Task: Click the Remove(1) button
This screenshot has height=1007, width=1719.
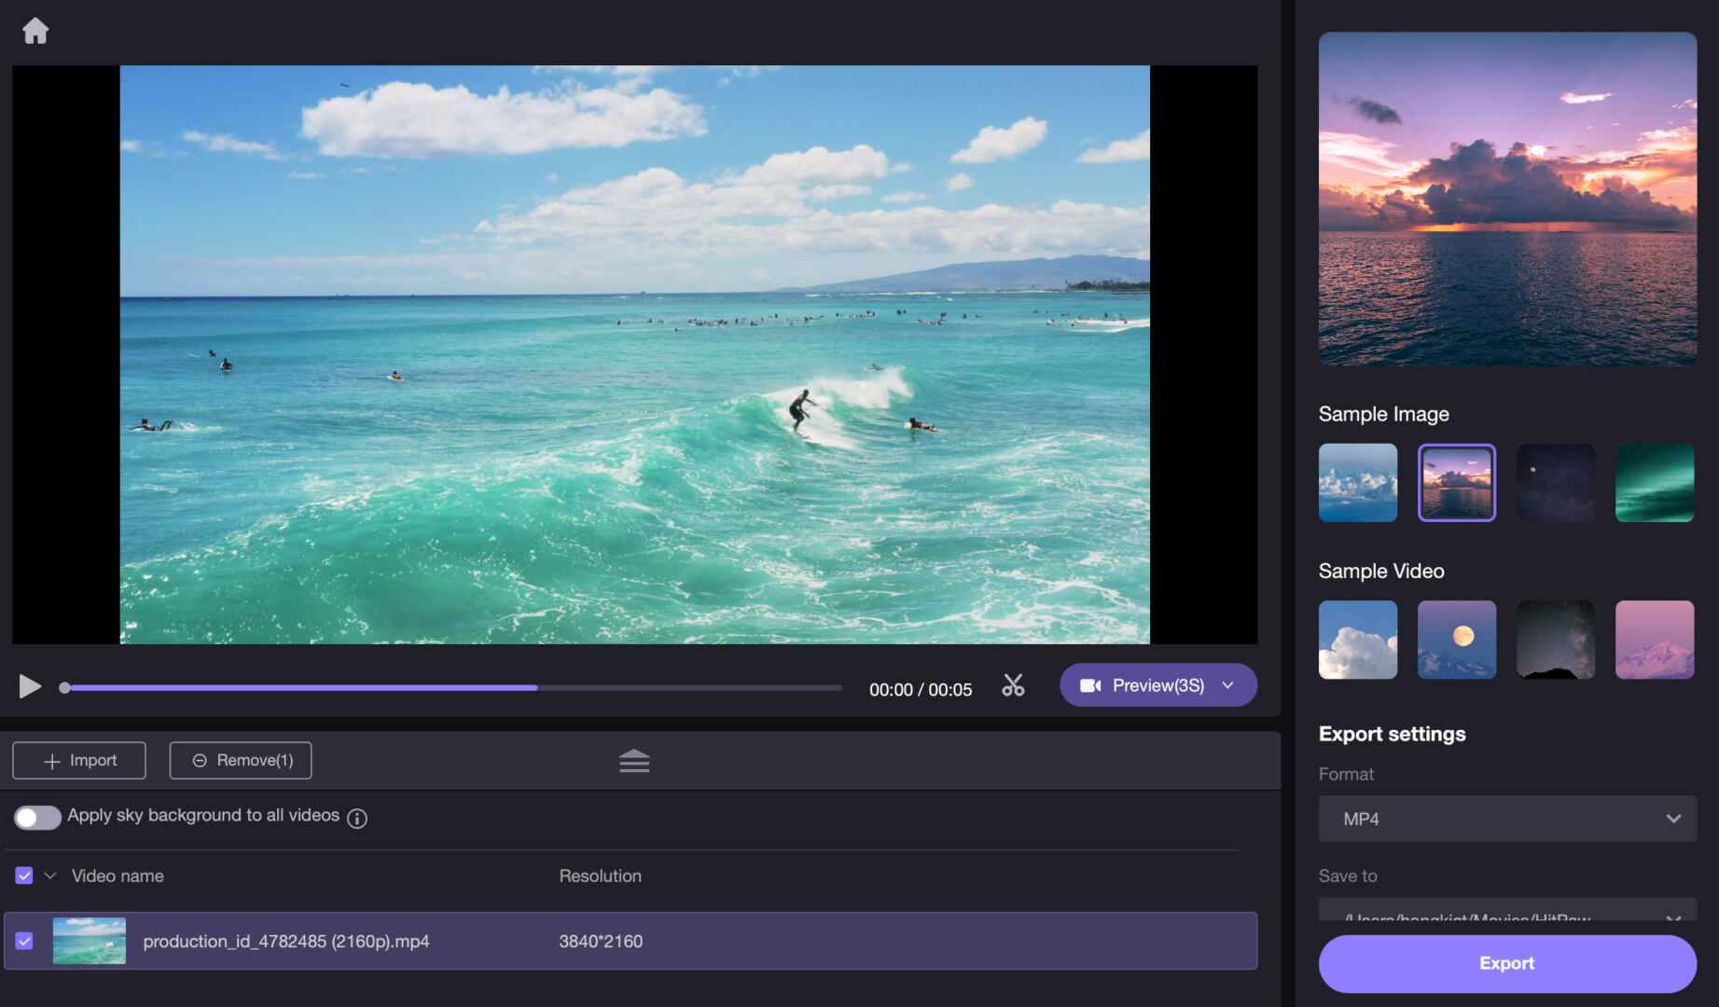Action: pos(241,760)
